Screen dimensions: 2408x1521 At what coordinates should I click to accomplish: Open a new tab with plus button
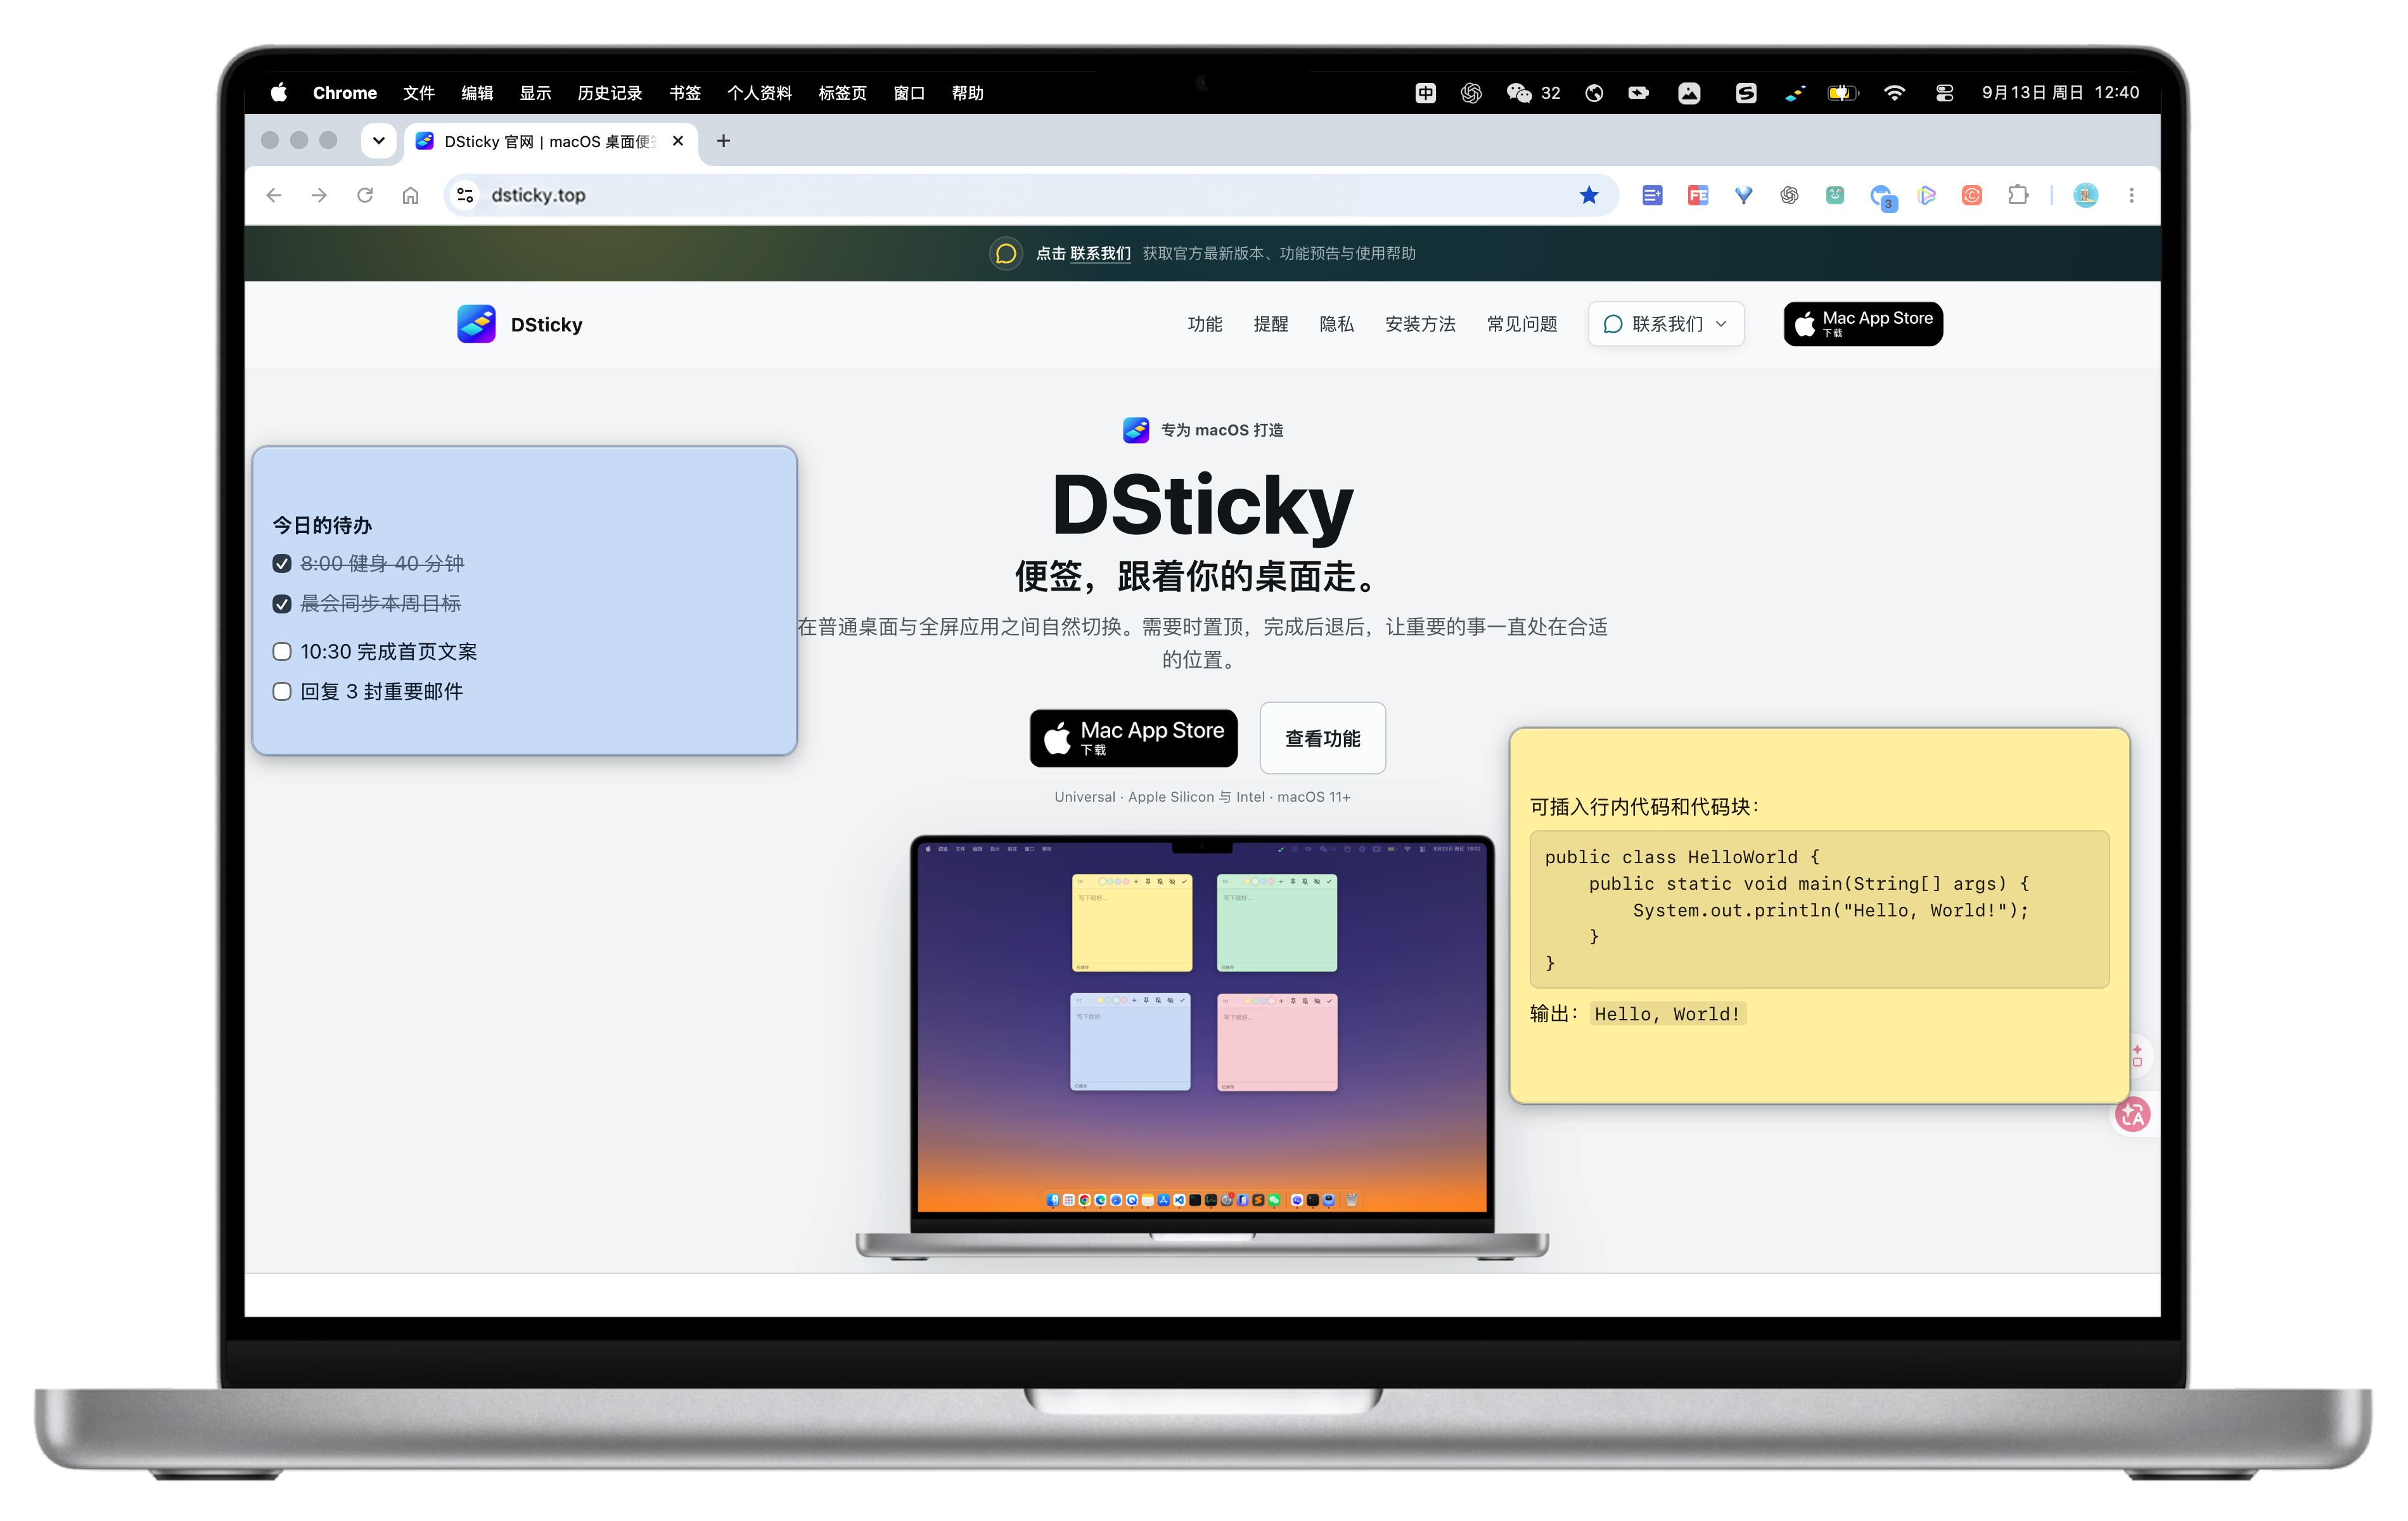(723, 141)
